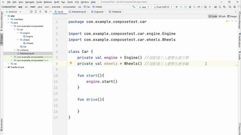
Task: Open the VCS menu
Action: (x=77, y=2)
